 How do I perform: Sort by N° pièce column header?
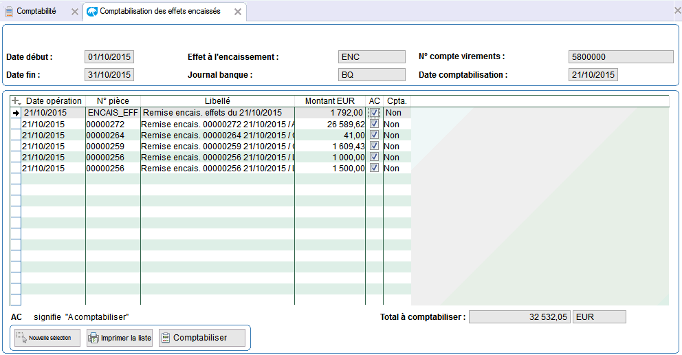[x=113, y=101]
